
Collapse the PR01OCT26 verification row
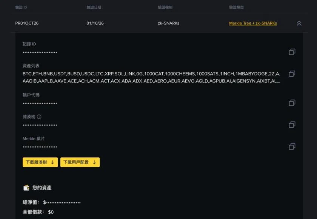coord(299,23)
